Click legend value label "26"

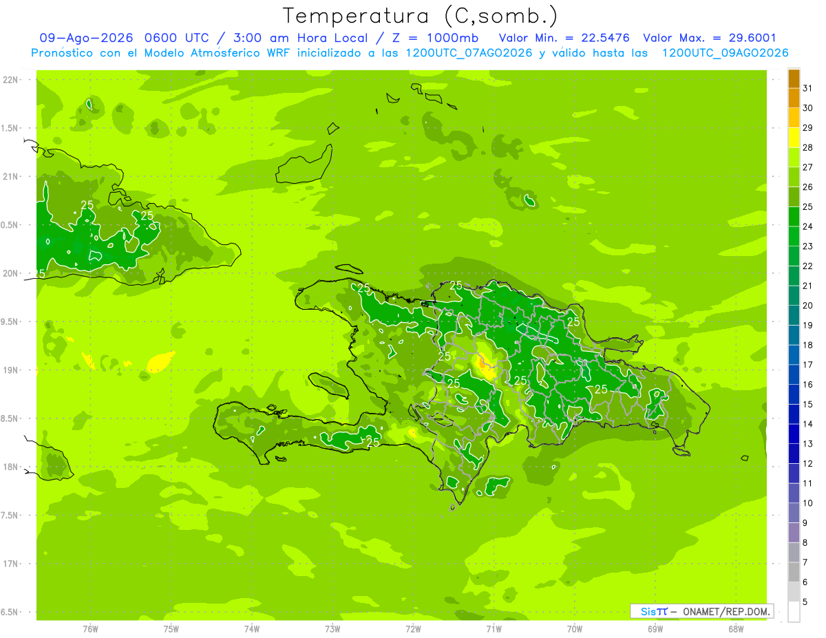pyautogui.click(x=808, y=187)
